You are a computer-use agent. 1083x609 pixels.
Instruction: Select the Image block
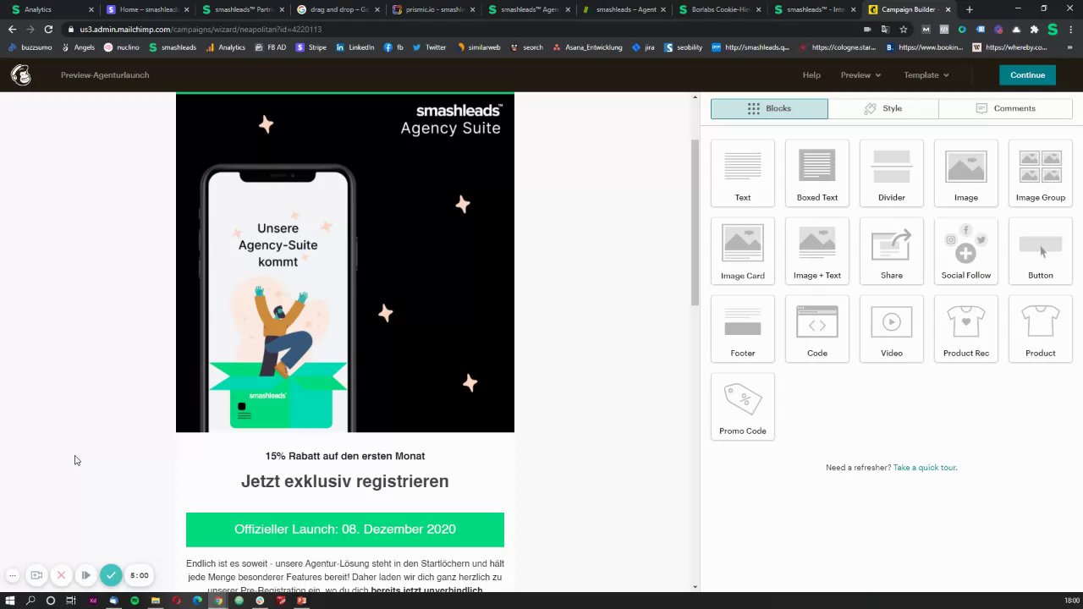pos(966,173)
